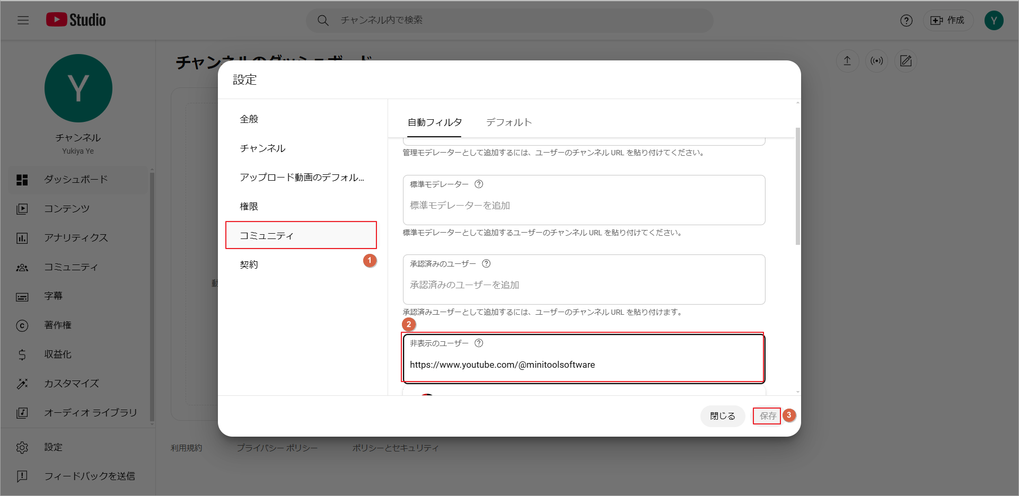Click the upload videos arrow icon
Viewport: 1019px width, 496px height.
(x=847, y=61)
